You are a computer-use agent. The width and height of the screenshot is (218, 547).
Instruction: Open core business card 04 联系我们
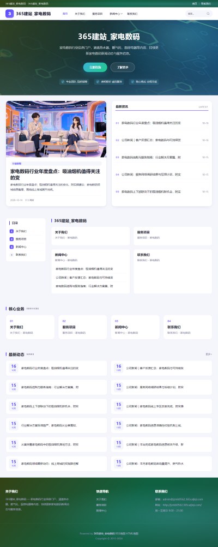[x=187, y=327]
